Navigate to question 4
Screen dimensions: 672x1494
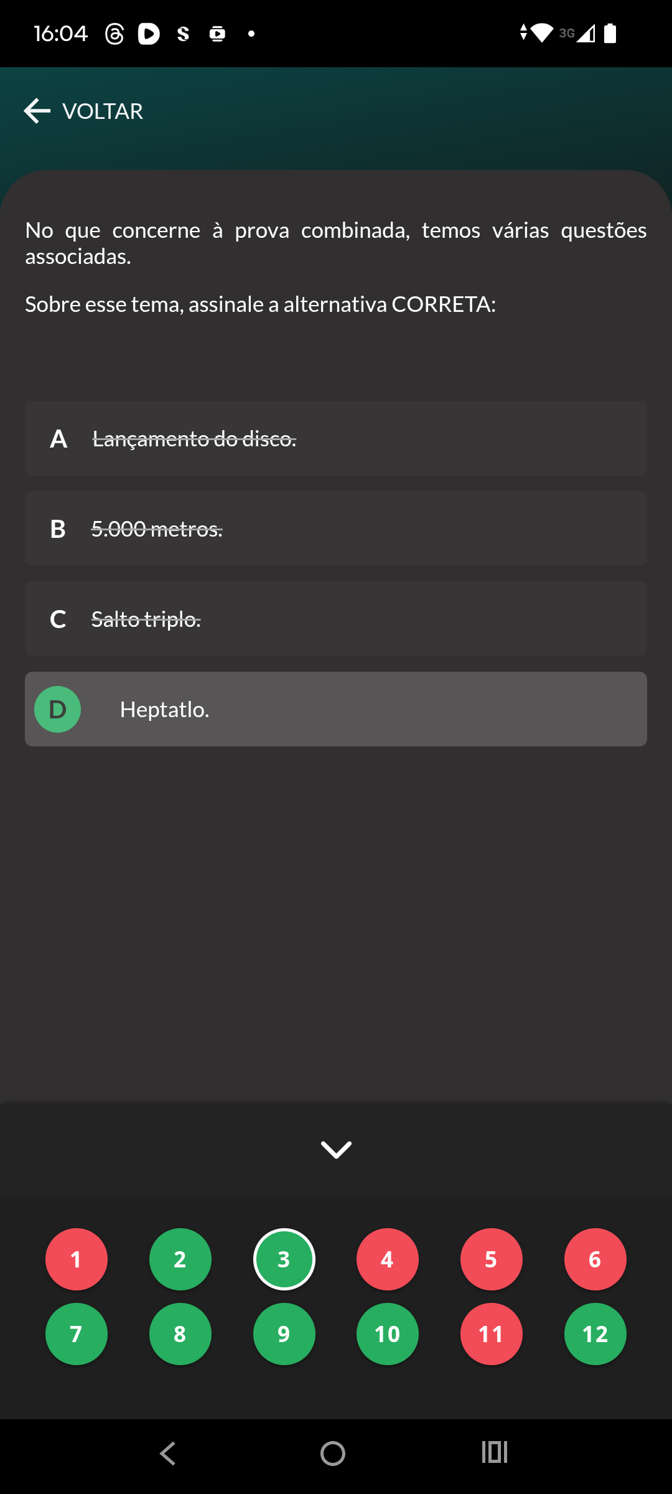pyautogui.click(x=388, y=1259)
